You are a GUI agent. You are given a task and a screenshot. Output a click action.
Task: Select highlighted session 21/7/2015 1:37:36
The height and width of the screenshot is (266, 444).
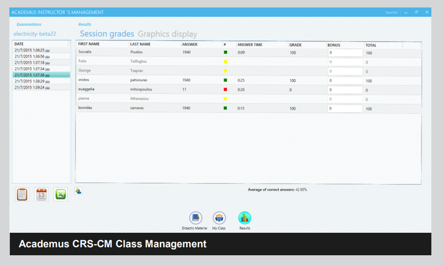click(x=41, y=75)
